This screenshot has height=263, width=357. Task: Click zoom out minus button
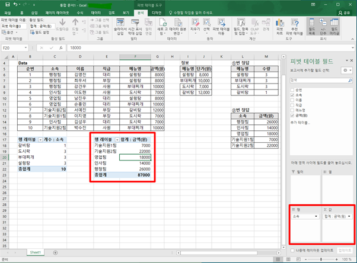(x=305, y=259)
